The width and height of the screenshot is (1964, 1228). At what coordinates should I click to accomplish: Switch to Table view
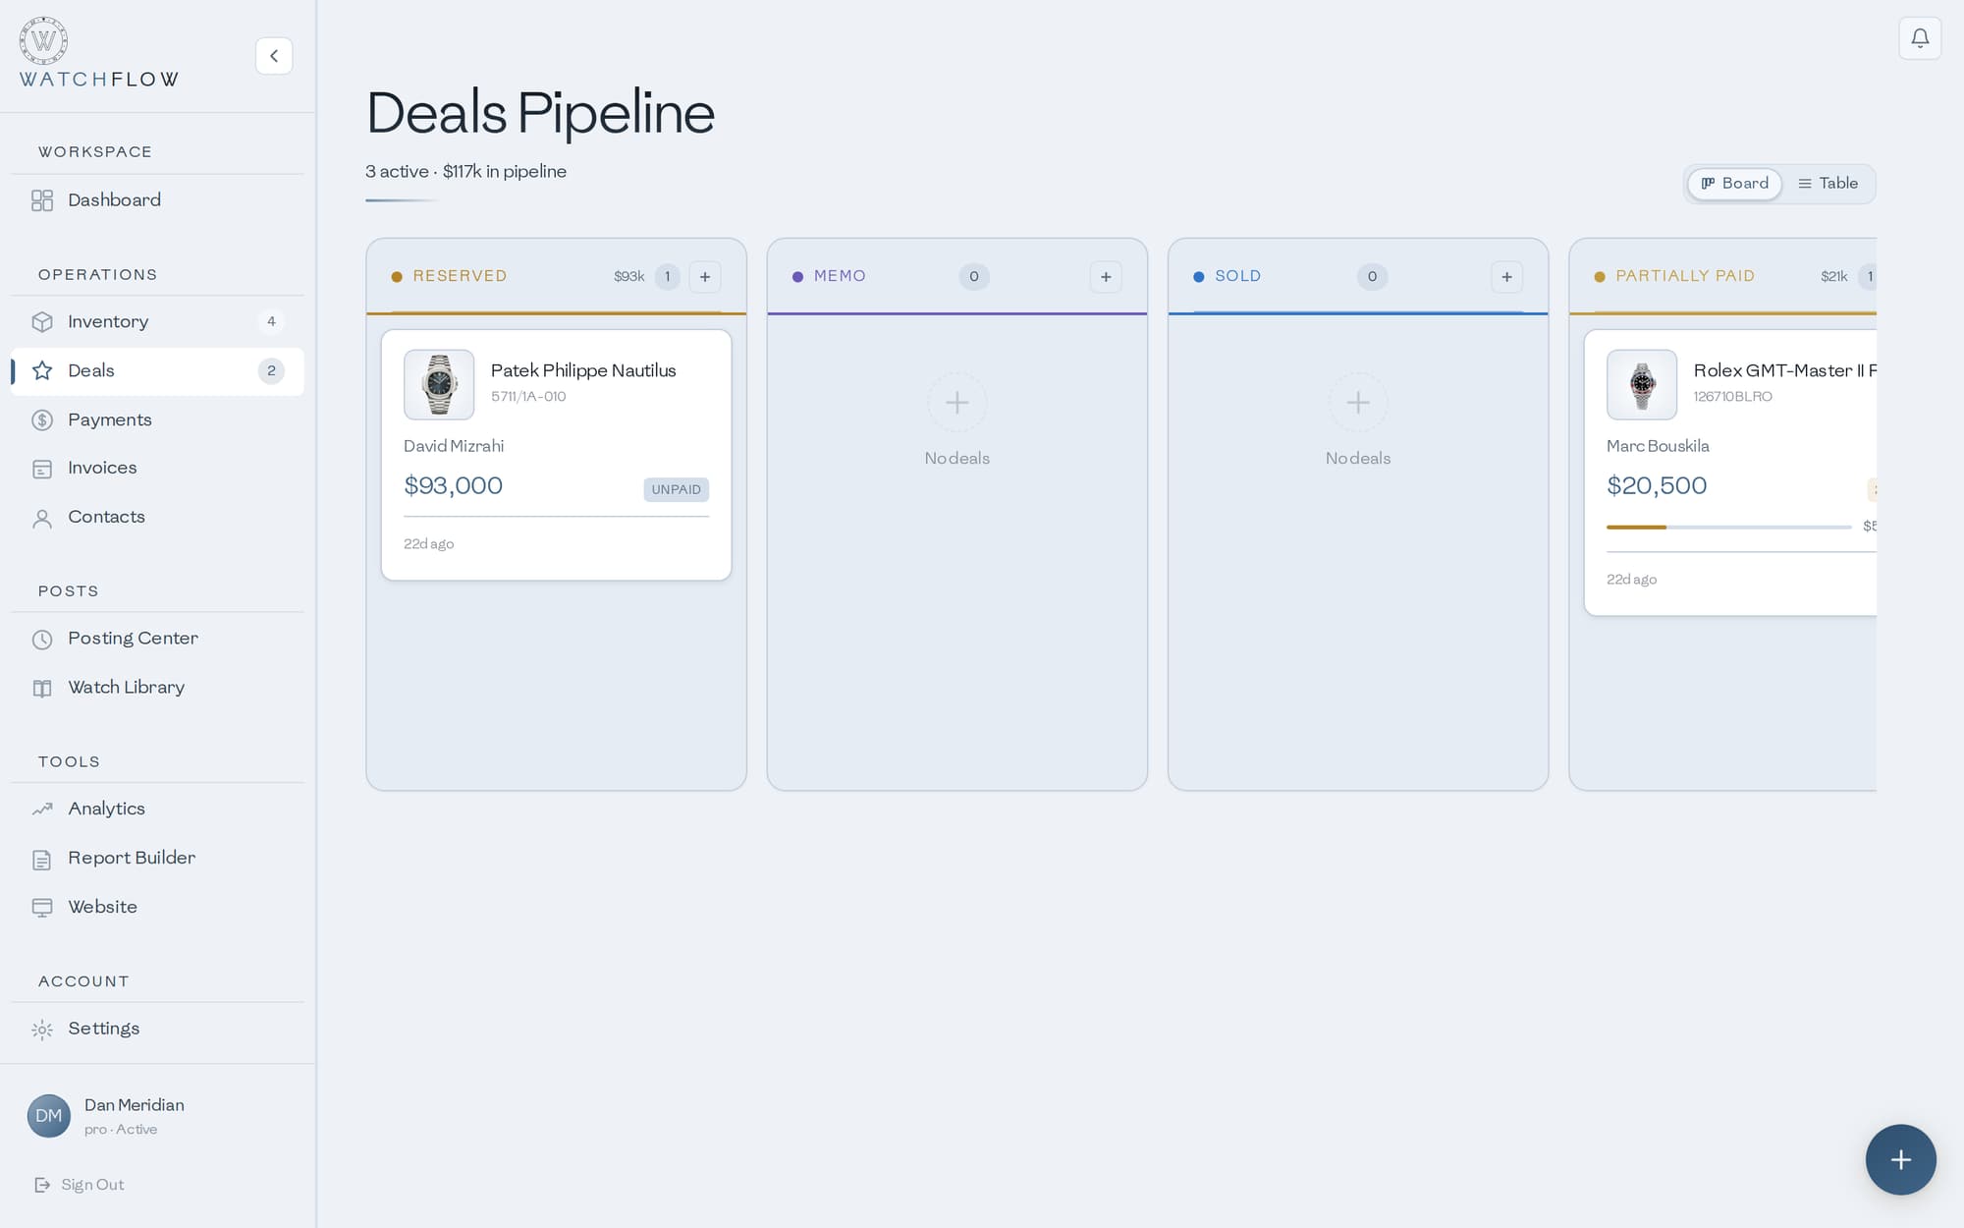(1828, 184)
